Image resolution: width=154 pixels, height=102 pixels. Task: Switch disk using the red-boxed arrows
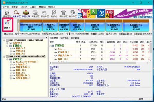(7, 23)
